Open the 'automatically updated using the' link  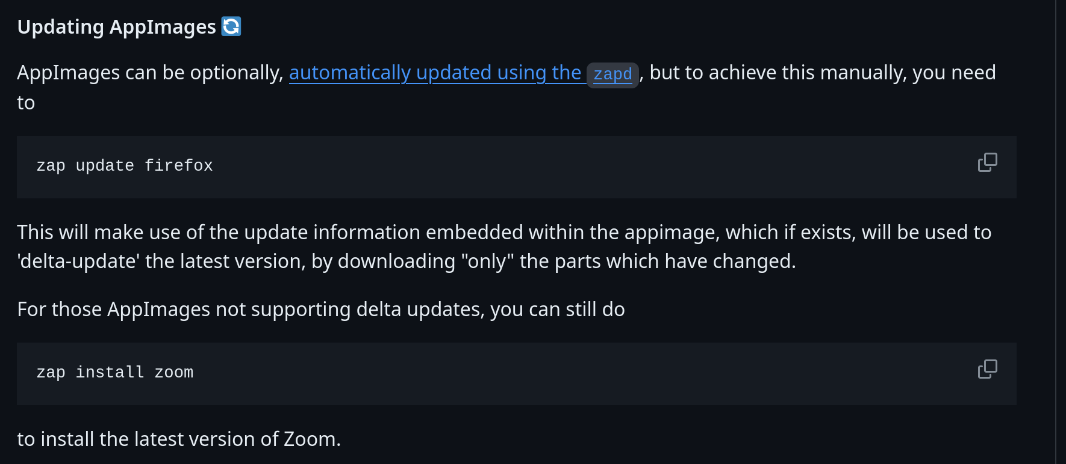tap(435, 73)
